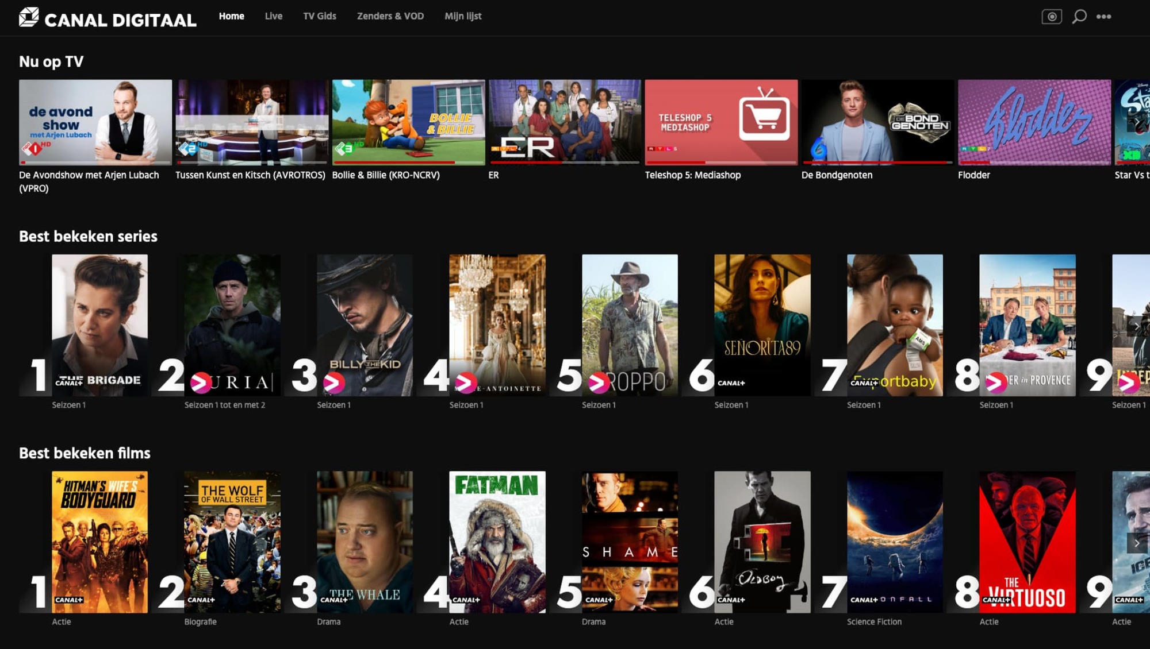Viewport: 1150px width, 649px height.
Task: Click RTL 5 logo on Teleshop thumbnail
Action: coord(662,149)
